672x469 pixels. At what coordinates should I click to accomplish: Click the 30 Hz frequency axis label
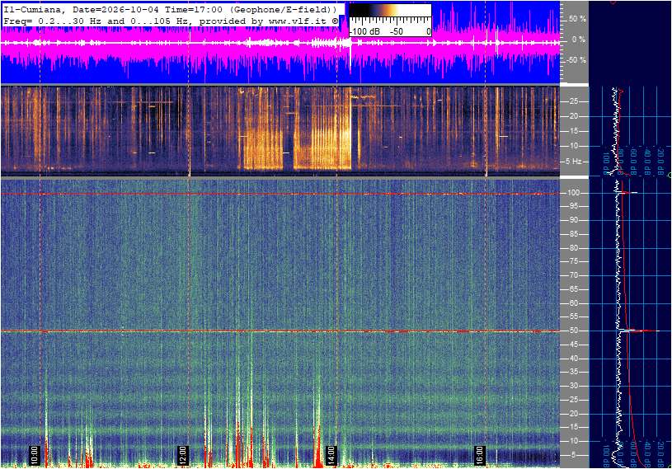(573, 386)
